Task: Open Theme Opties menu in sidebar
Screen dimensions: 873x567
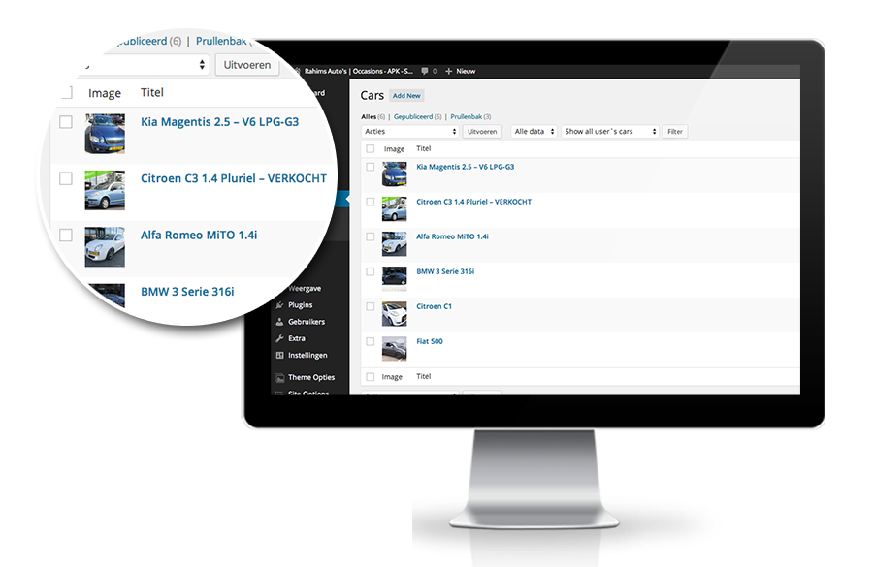Action: (311, 377)
